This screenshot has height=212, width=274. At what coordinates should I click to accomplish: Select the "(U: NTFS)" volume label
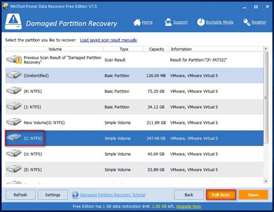tap(33, 154)
